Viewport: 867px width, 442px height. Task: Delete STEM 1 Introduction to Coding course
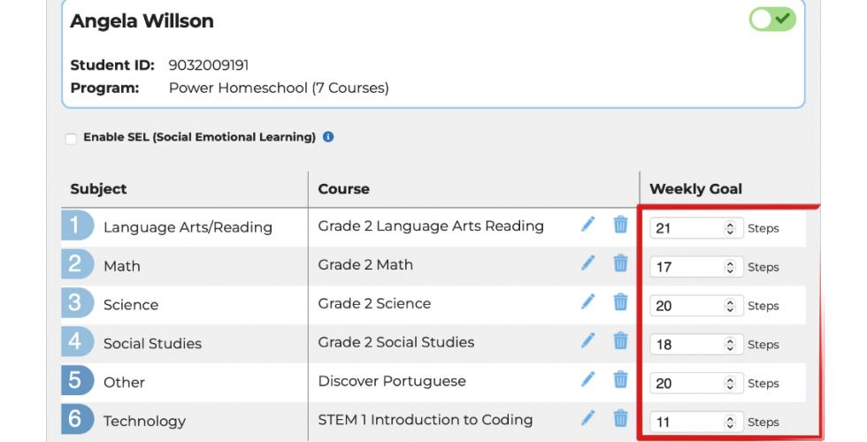pyautogui.click(x=621, y=419)
